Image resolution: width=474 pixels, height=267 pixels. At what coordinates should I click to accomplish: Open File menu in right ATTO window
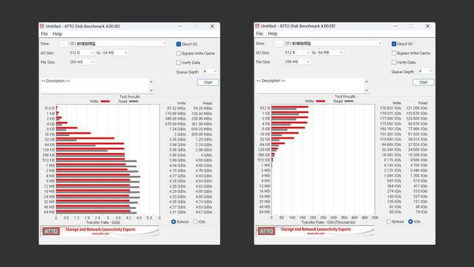click(x=259, y=34)
